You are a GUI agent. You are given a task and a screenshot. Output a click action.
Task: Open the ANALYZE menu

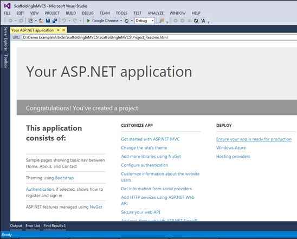(x=156, y=13)
